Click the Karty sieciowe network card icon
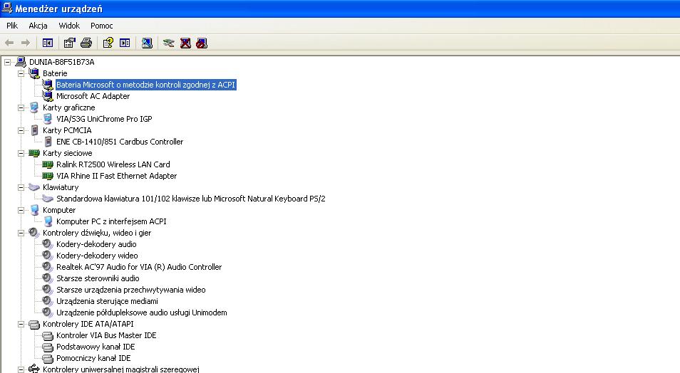680x373 pixels. point(34,153)
